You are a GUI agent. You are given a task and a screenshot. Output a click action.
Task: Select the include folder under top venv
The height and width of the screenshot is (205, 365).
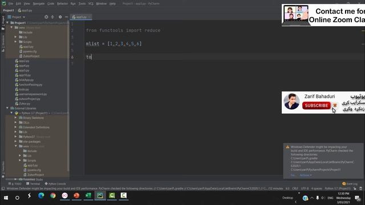click(26, 32)
